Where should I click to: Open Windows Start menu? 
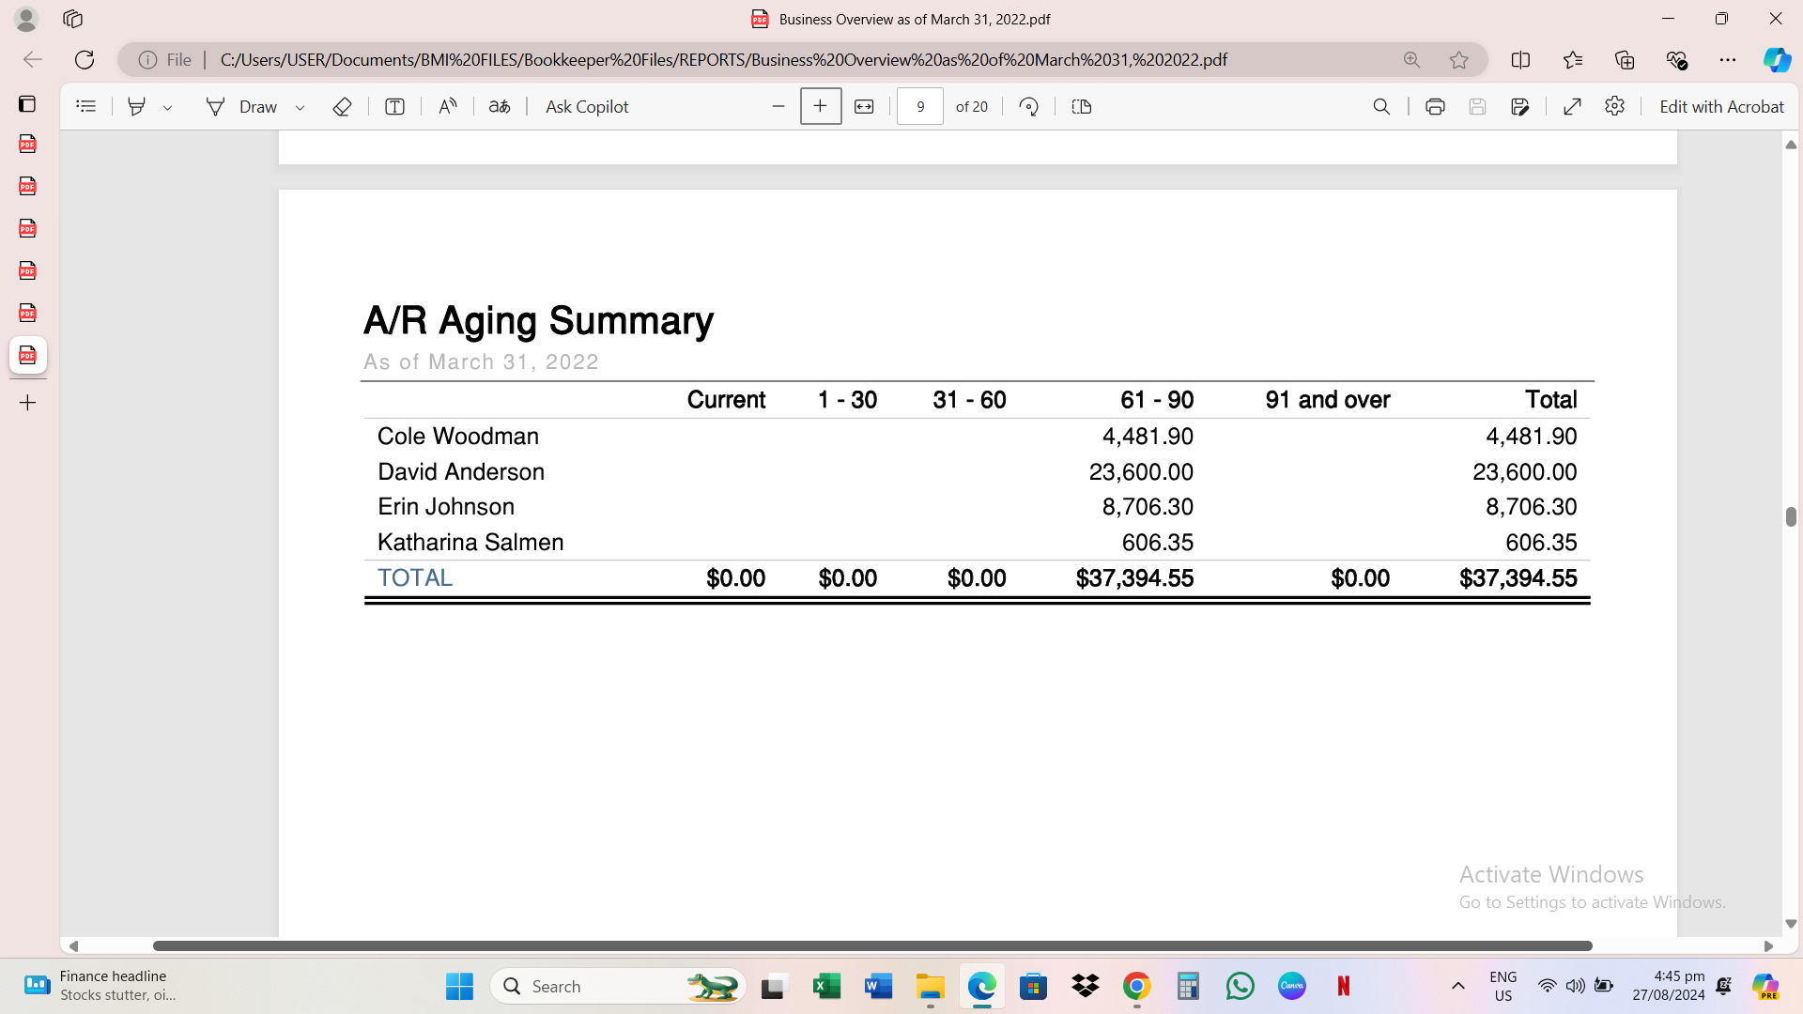[459, 987]
